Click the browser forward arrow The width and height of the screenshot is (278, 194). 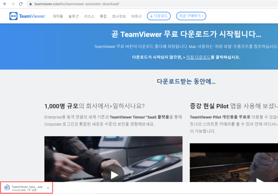(x=13, y=4)
